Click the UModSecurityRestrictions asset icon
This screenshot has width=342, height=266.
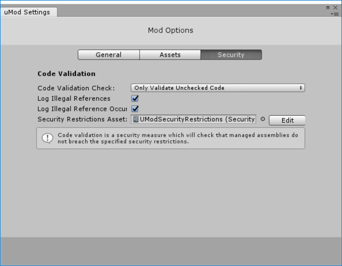(136, 119)
